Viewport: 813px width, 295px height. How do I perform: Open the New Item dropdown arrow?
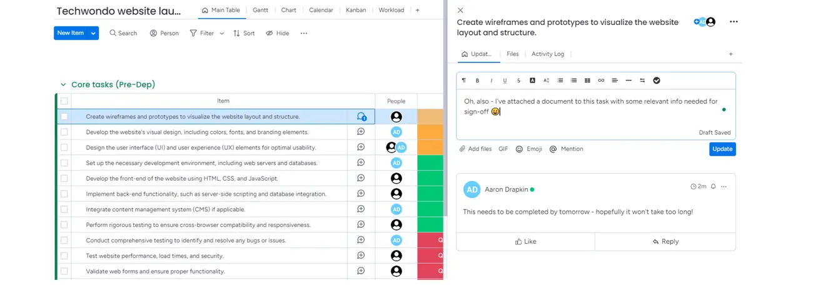point(93,33)
